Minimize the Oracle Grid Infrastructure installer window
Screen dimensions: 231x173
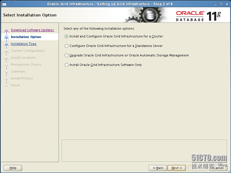[215, 4]
